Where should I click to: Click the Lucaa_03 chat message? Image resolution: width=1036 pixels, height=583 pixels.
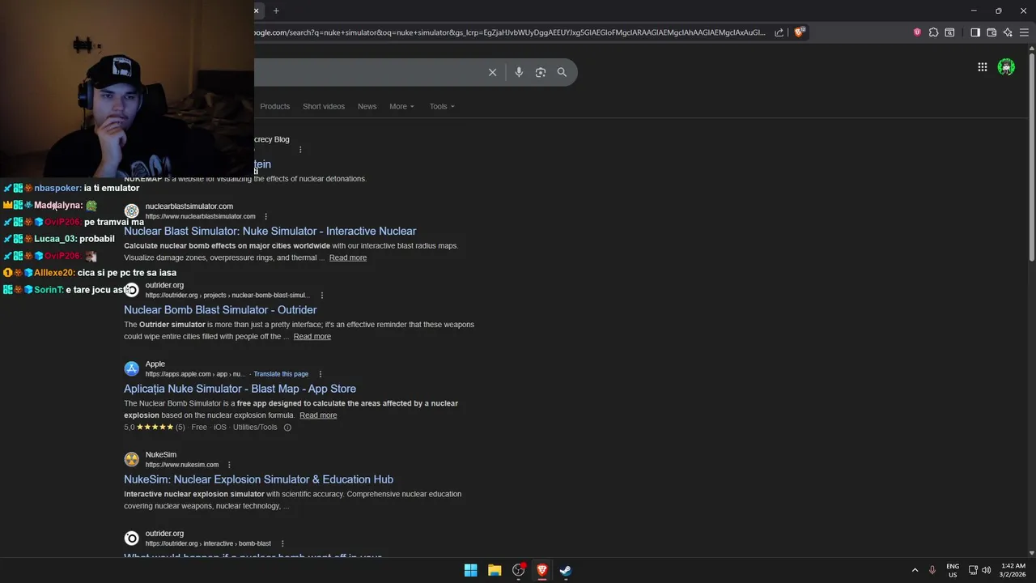point(59,239)
